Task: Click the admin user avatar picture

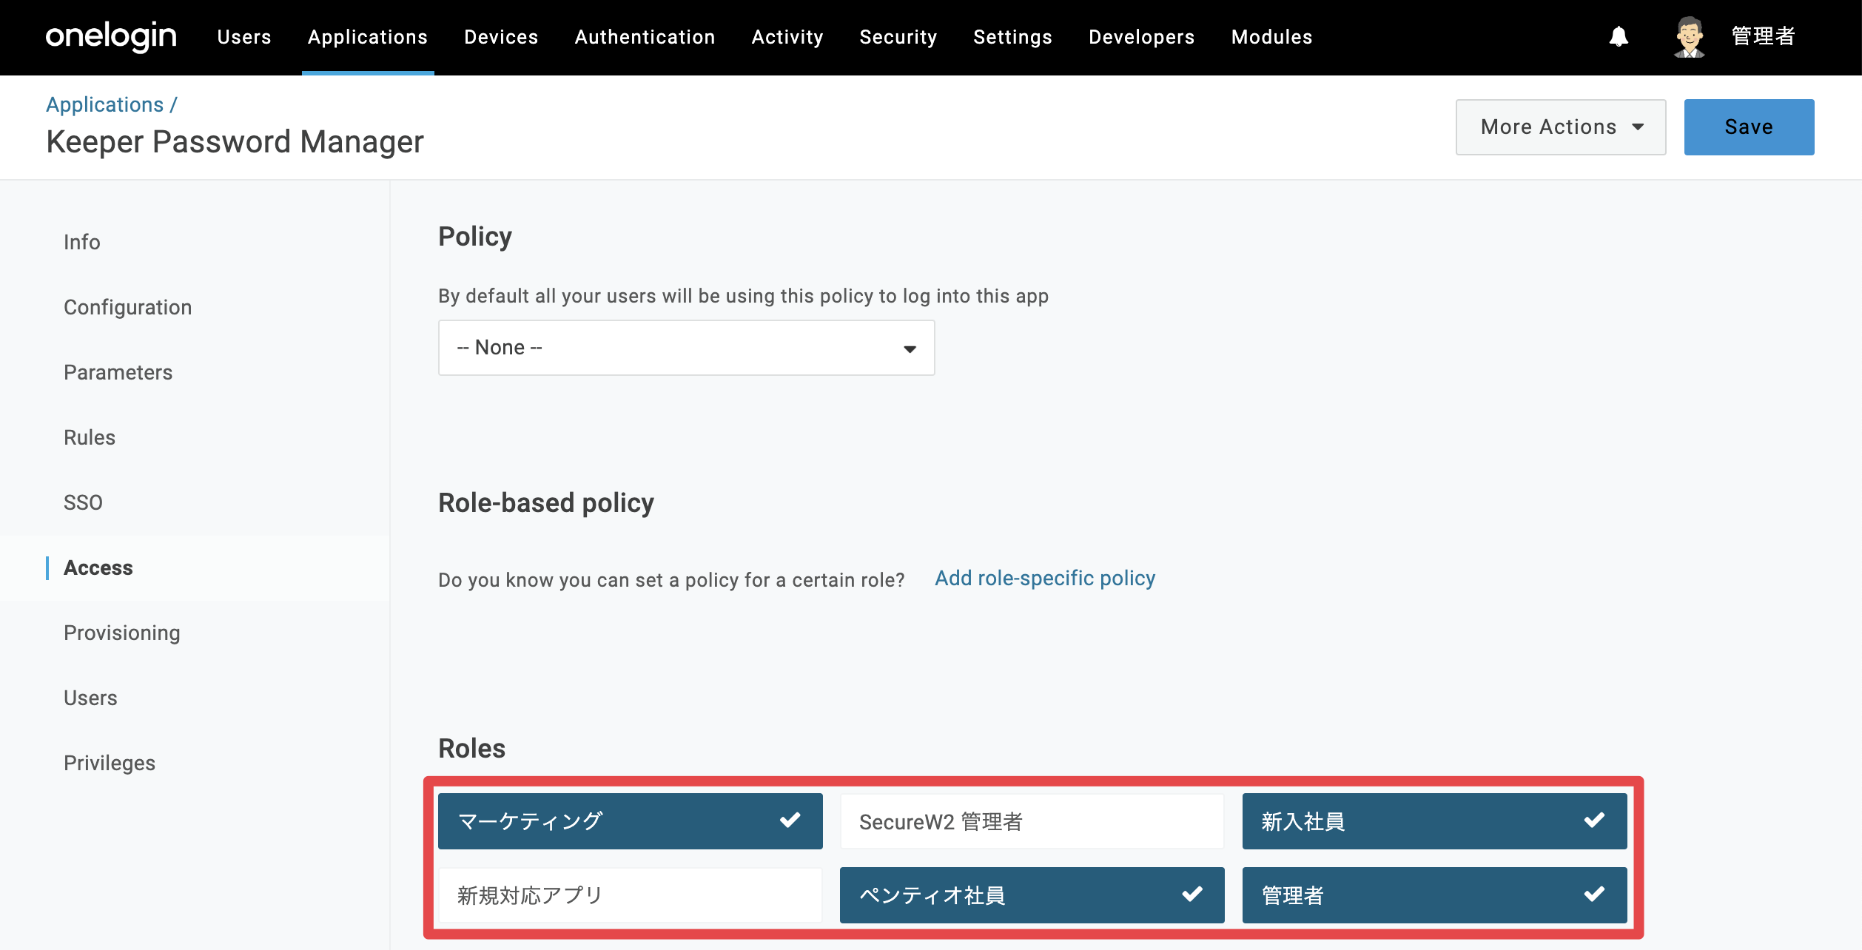Action: point(1690,36)
